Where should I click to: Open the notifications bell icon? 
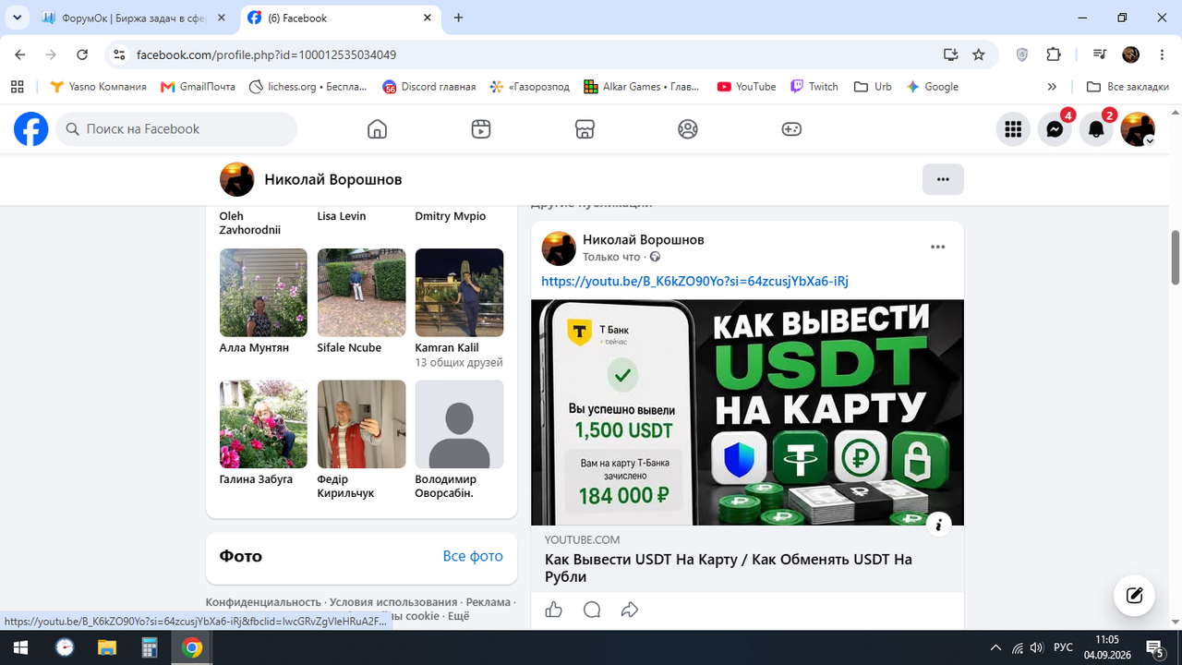point(1096,129)
